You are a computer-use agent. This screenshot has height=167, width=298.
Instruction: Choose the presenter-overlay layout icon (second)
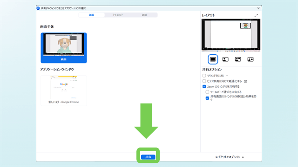(225, 59)
